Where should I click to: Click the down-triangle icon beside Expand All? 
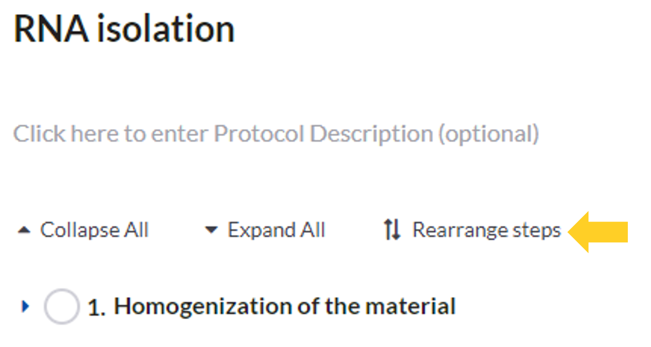211,230
